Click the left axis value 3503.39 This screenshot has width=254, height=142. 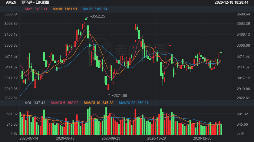pos(11,24)
